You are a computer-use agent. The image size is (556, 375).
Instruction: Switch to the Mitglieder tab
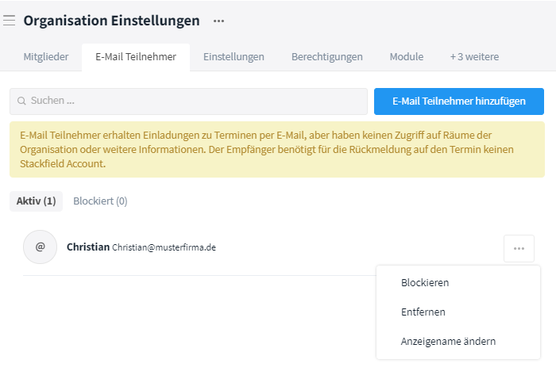[45, 57]
